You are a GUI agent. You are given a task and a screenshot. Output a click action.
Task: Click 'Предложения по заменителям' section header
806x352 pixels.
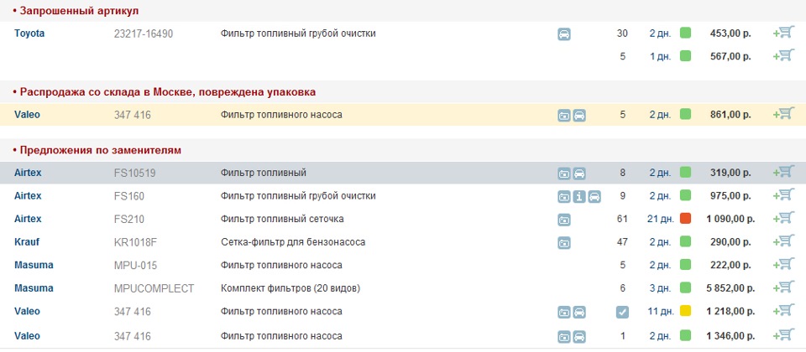coord(99,150)
